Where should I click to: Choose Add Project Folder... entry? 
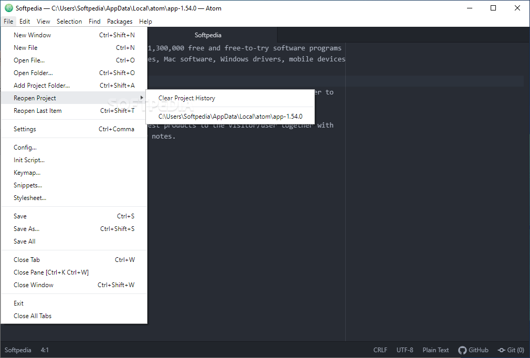74,85
